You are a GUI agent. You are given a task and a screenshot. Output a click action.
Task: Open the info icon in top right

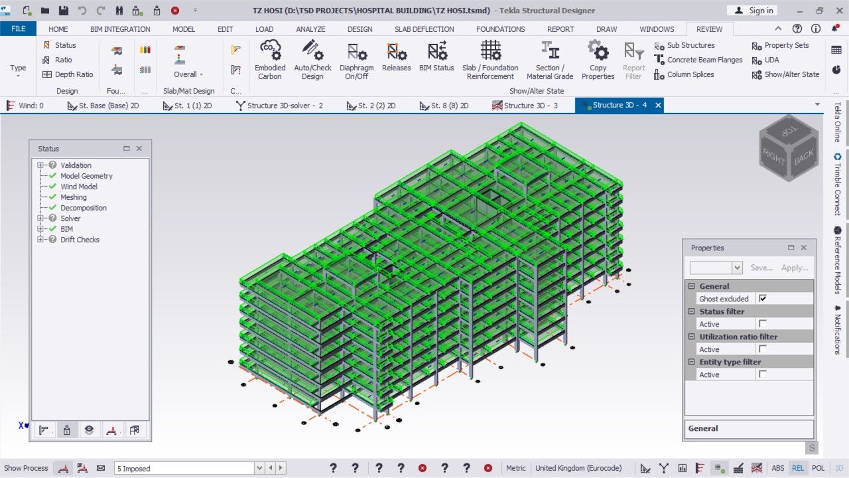816,29
